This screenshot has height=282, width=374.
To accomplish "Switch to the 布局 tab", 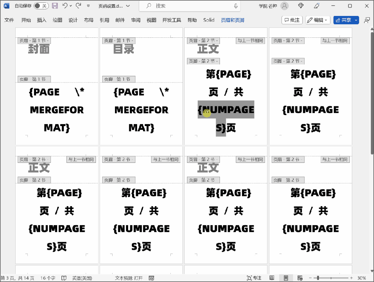I will [x=89, y=20].
